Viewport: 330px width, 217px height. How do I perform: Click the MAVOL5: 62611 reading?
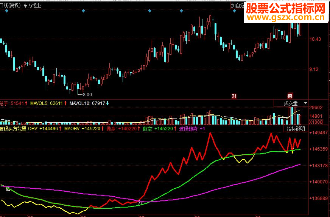(47, 103)
